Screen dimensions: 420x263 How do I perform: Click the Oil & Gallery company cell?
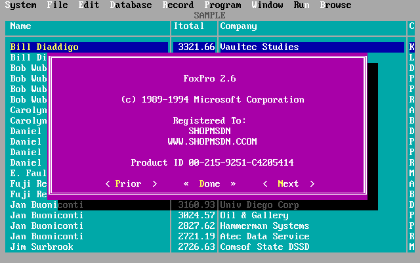tap(254, 215)
